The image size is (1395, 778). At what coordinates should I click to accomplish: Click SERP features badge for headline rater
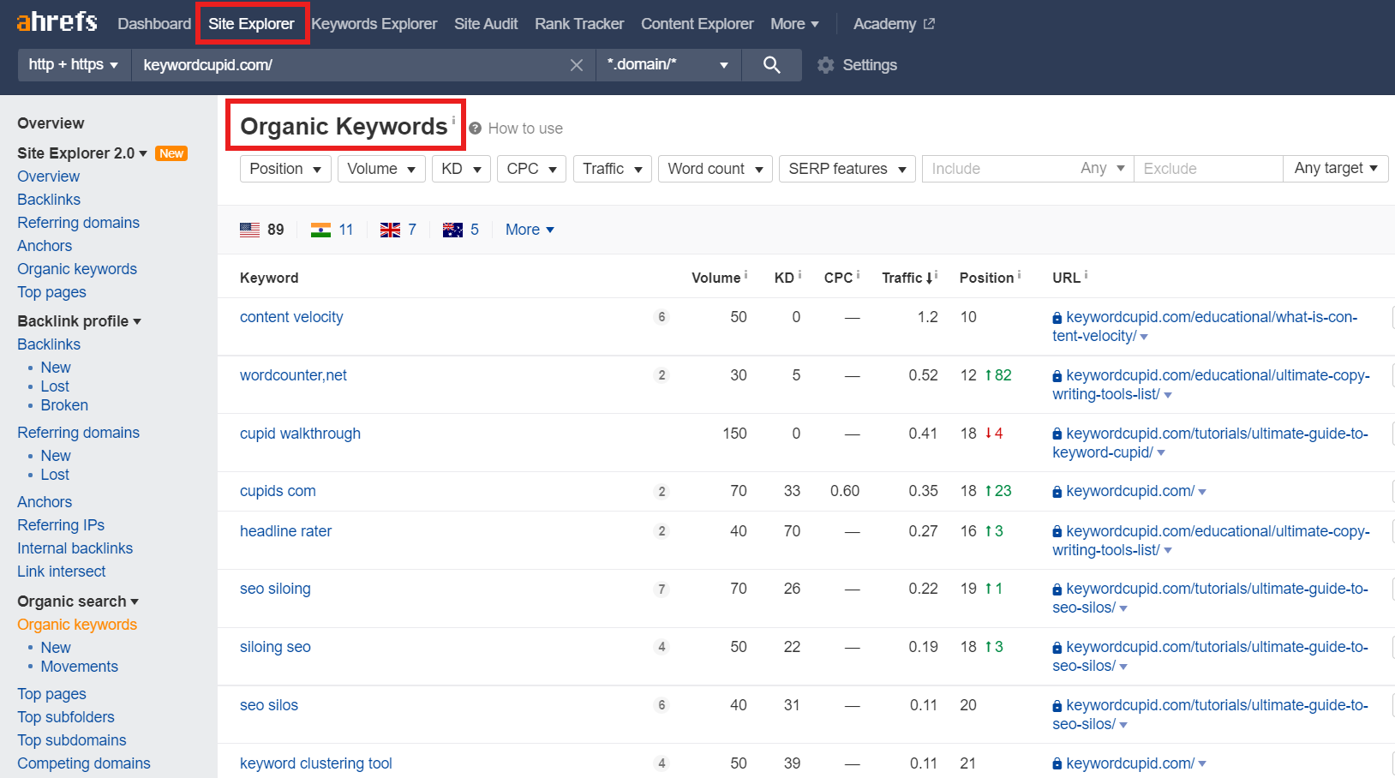tap(662, 531)
